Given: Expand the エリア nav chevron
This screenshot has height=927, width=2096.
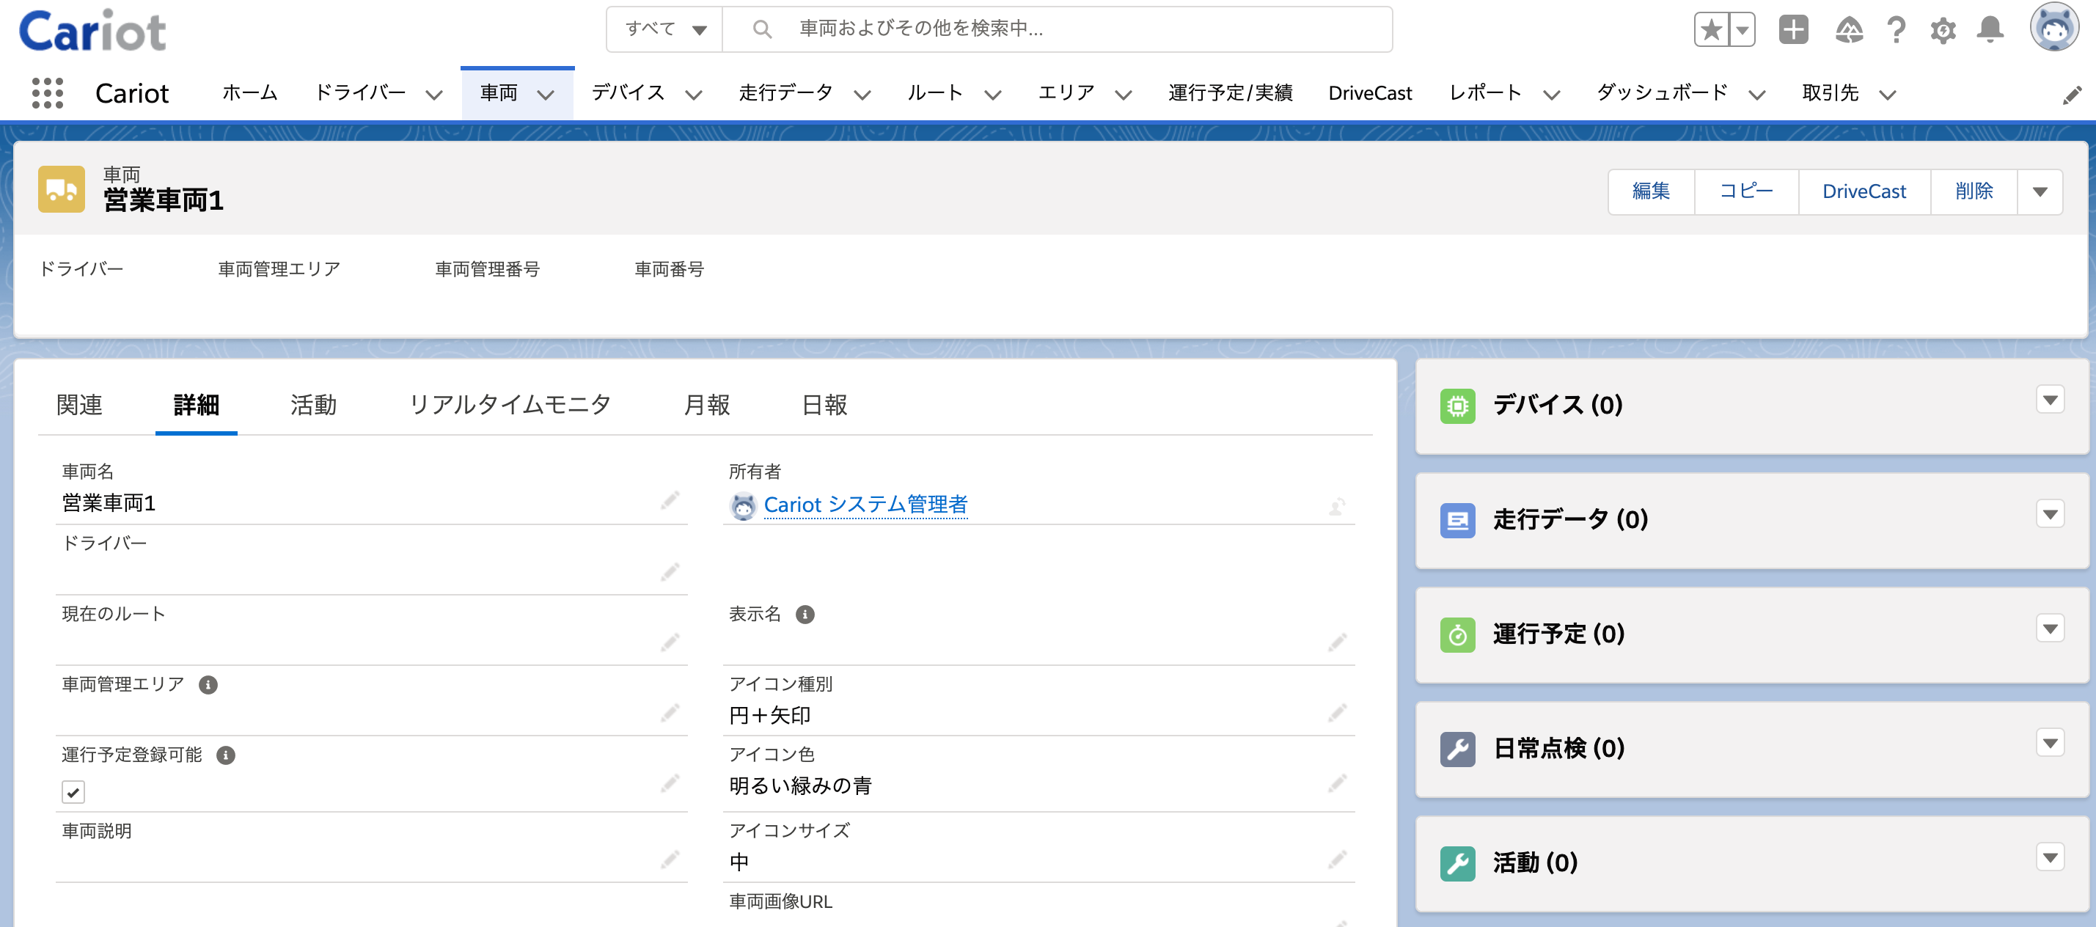Looking at the screenshot, I should pos(1124,95).
